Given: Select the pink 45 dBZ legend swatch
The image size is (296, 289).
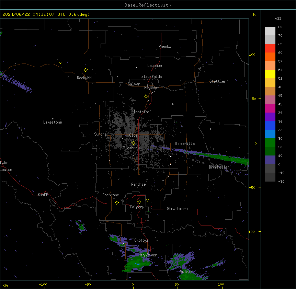Looking at the screenshot, I should tap(270, 100).
